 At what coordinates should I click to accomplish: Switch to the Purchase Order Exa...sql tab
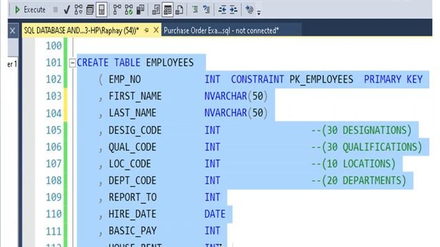point(221,30)
